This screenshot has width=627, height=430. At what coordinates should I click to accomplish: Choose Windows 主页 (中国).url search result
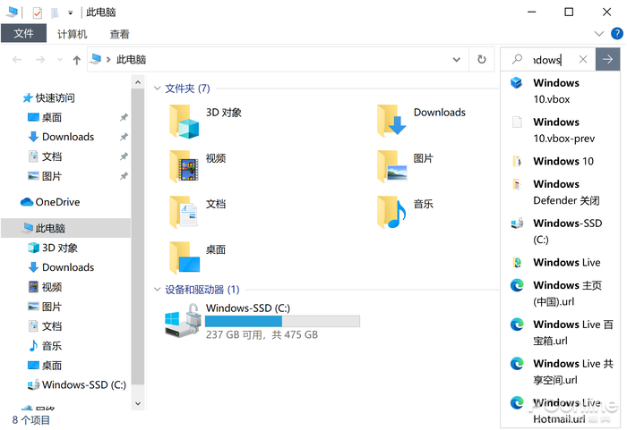(x=560, y=293)
